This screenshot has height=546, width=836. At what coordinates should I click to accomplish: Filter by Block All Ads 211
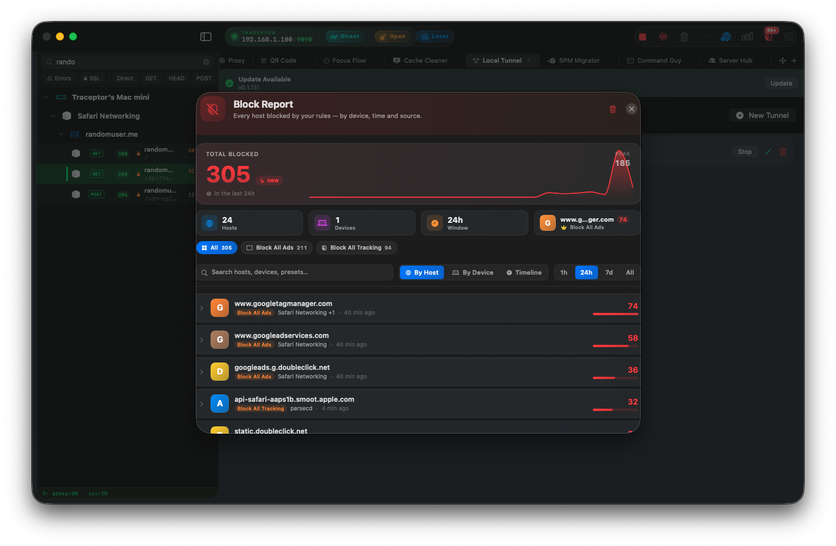tap(277, 248)
